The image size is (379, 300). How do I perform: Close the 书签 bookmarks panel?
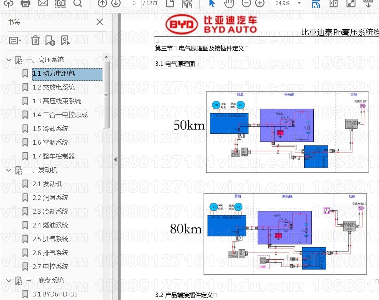100,22
